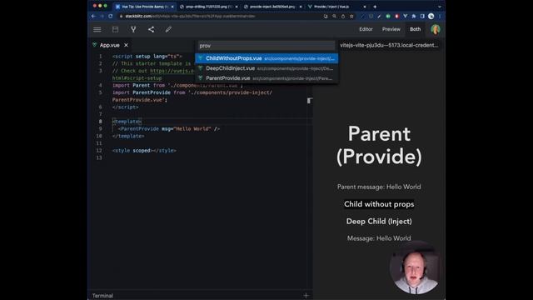The width and height of the screenshot is (533, 300).
Task: Open the 'html#script-setup' link in the comment
Action: 137,78
